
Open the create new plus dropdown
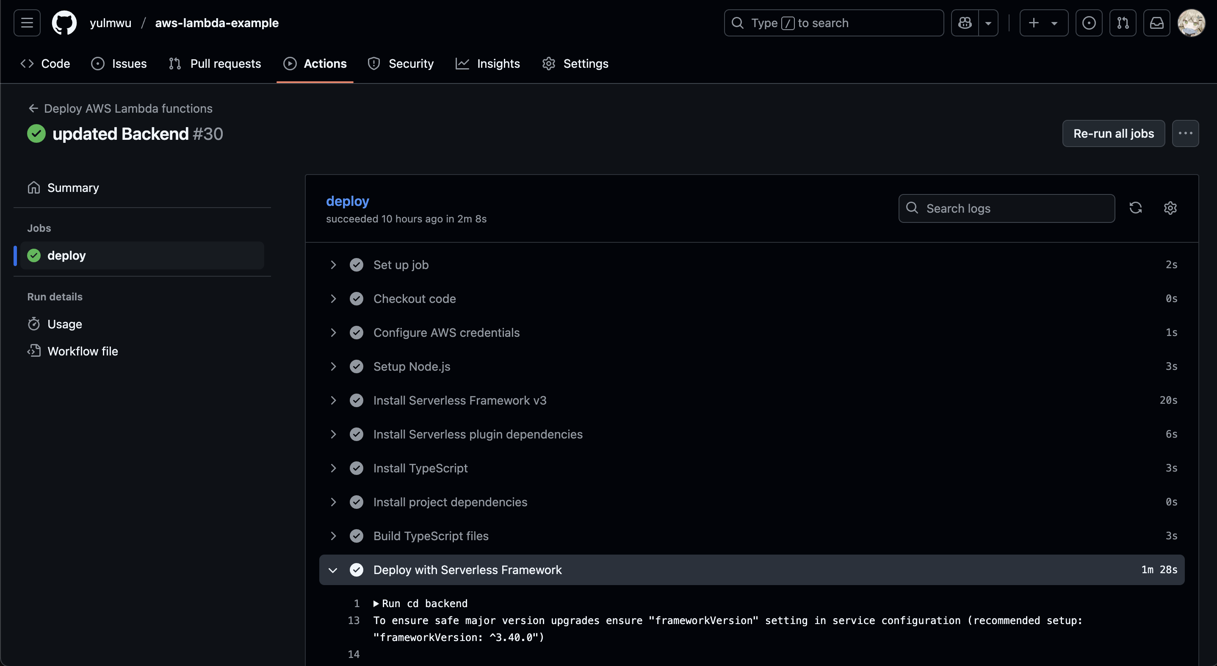pos(1043,23)
